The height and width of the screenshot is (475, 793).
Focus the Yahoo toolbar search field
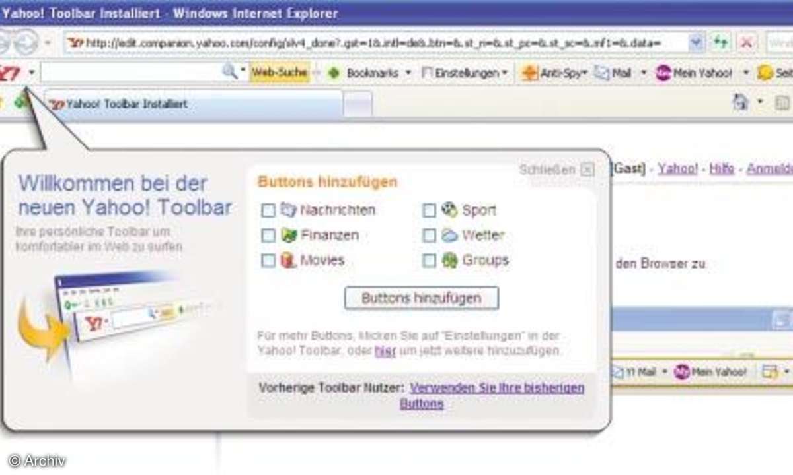click(x=131, y=73)
